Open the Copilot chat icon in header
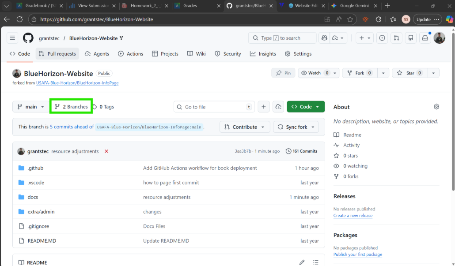The image size is (455, 266). point(324,38)
